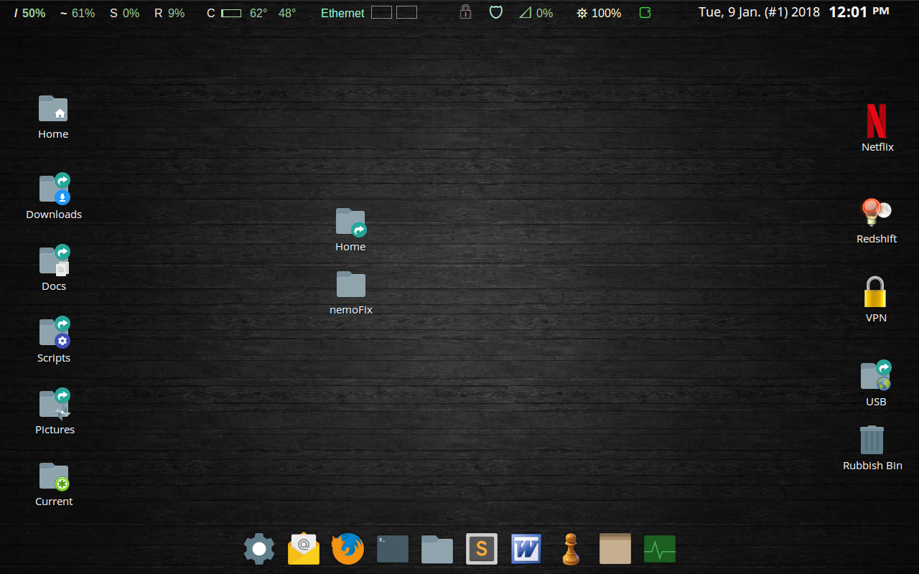This screenshot has width=919, height=574.
Task: Open a terminal window from the dock
Action: [392, 548]
